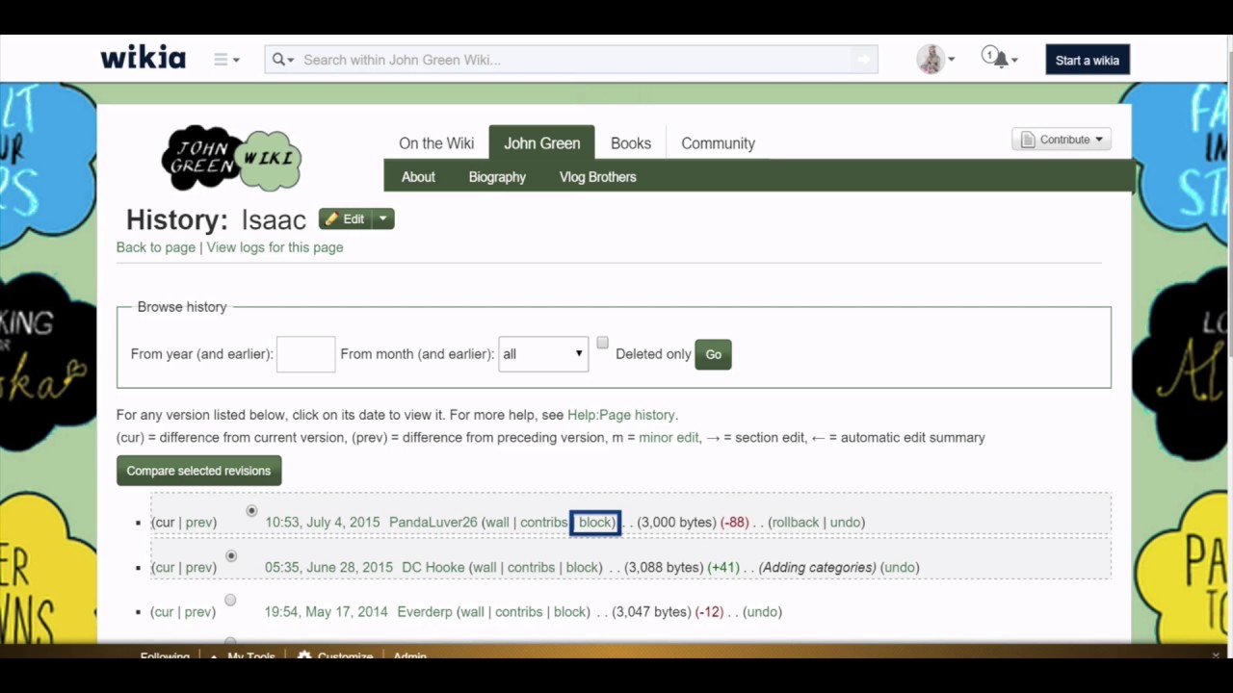1233x693 pixels.
Task: Click the (-12) byte change value
Action: point(709,612)
